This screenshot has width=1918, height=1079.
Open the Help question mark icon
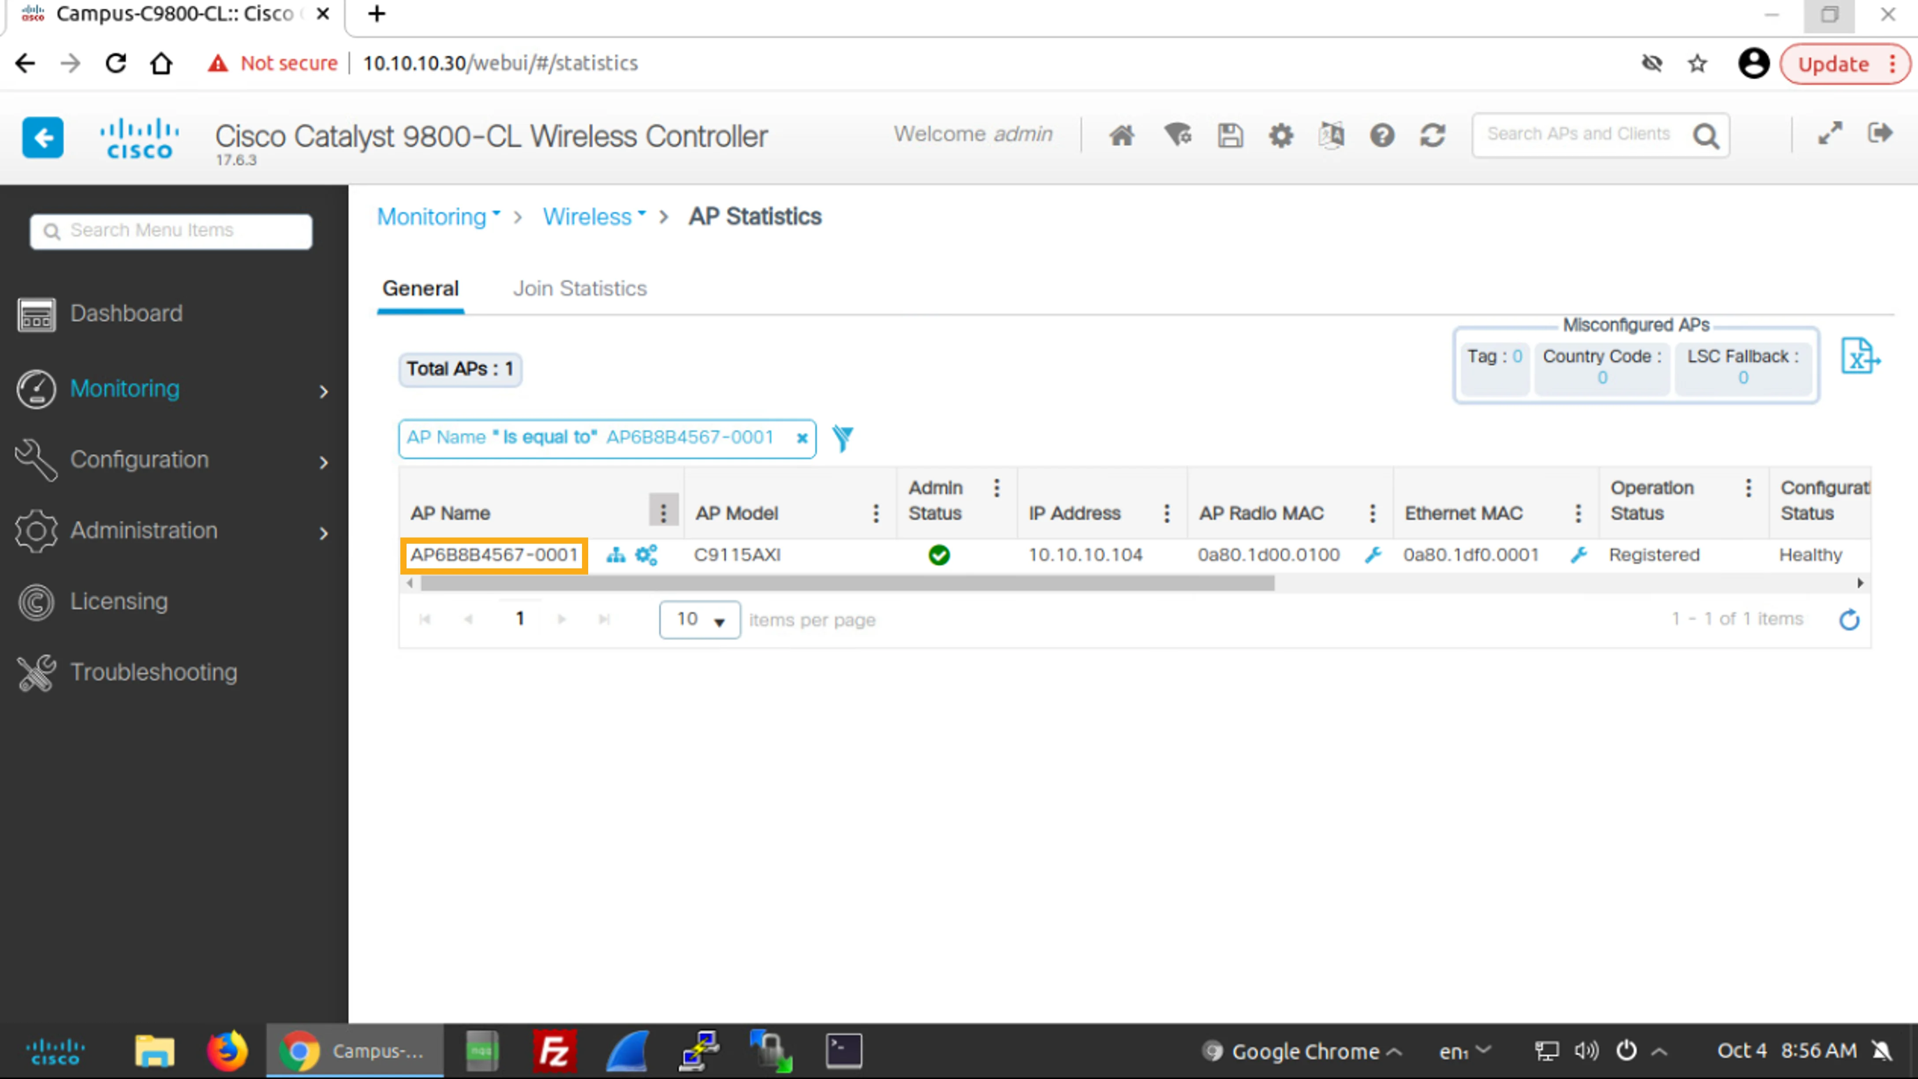1382,135
